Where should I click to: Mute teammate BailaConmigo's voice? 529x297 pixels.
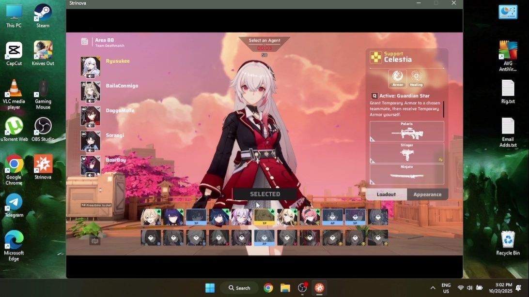pyautogui.click(x=90, y=101)
